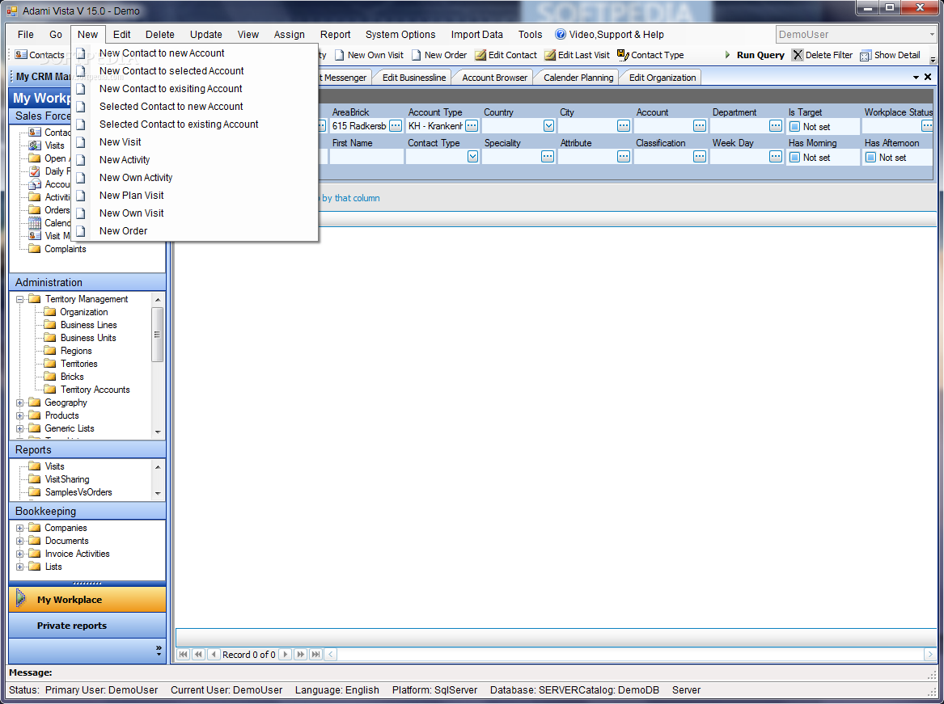Click the Organization folder icon
Viewport: 944px width, 704px height.
click(50, 312)
